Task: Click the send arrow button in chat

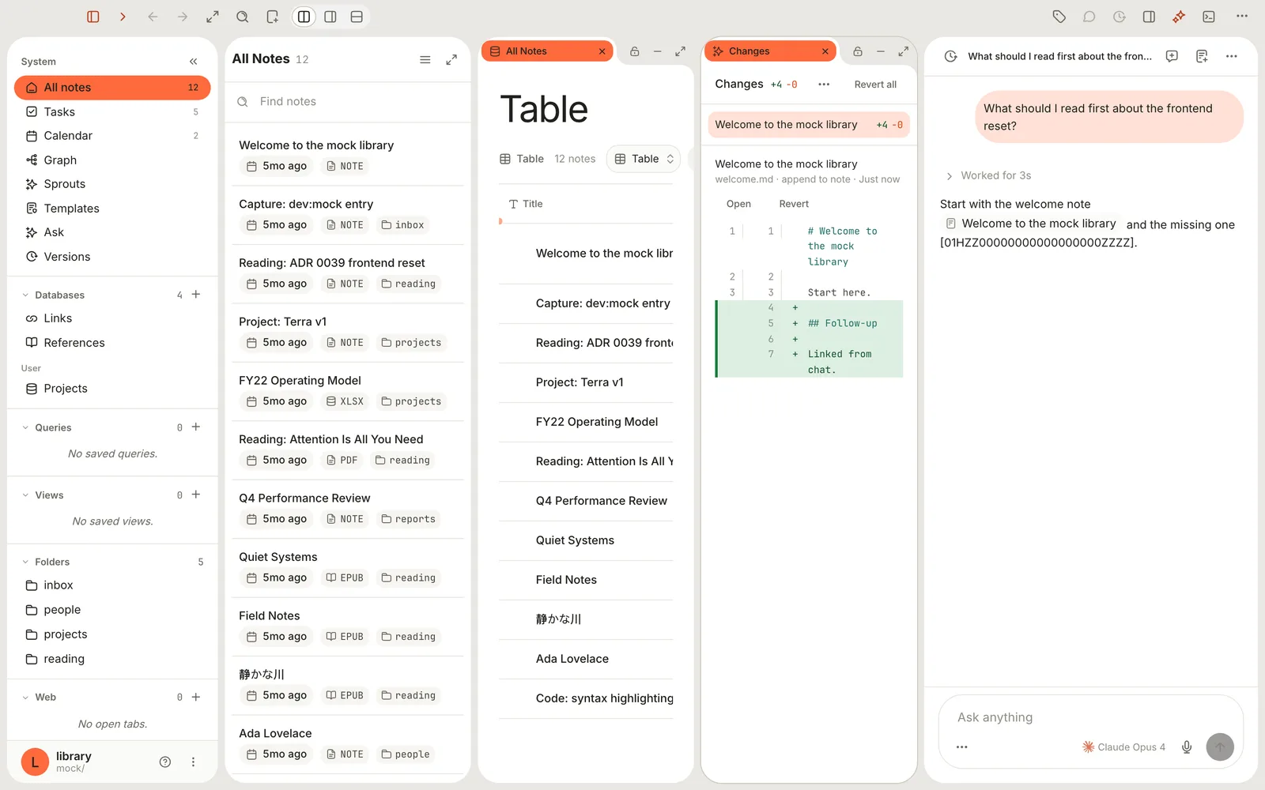Action: [x=1220, y=747]
